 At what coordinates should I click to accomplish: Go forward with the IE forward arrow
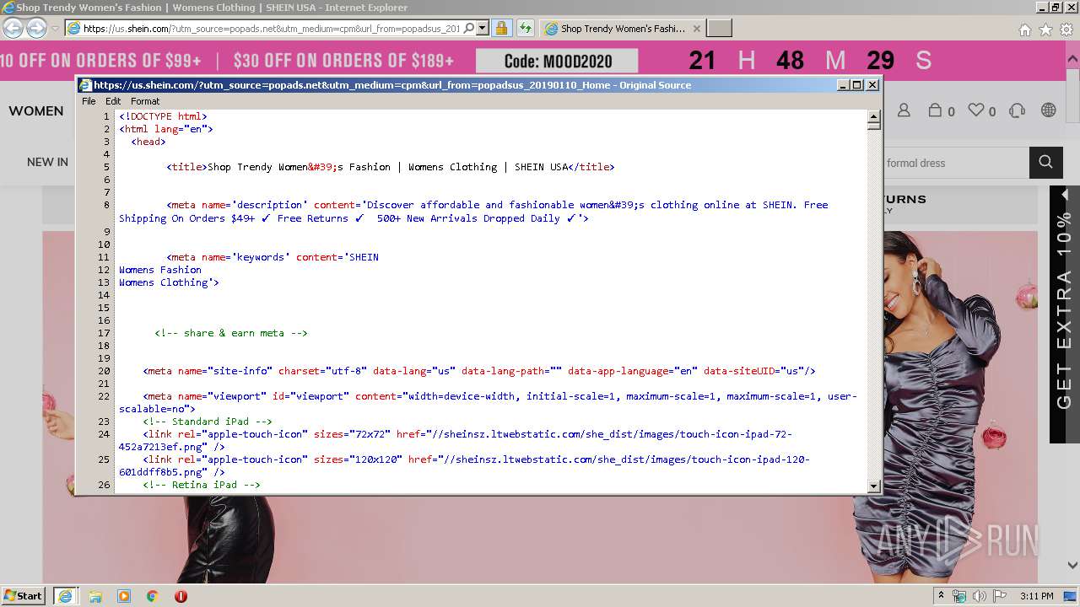point(36,28)
